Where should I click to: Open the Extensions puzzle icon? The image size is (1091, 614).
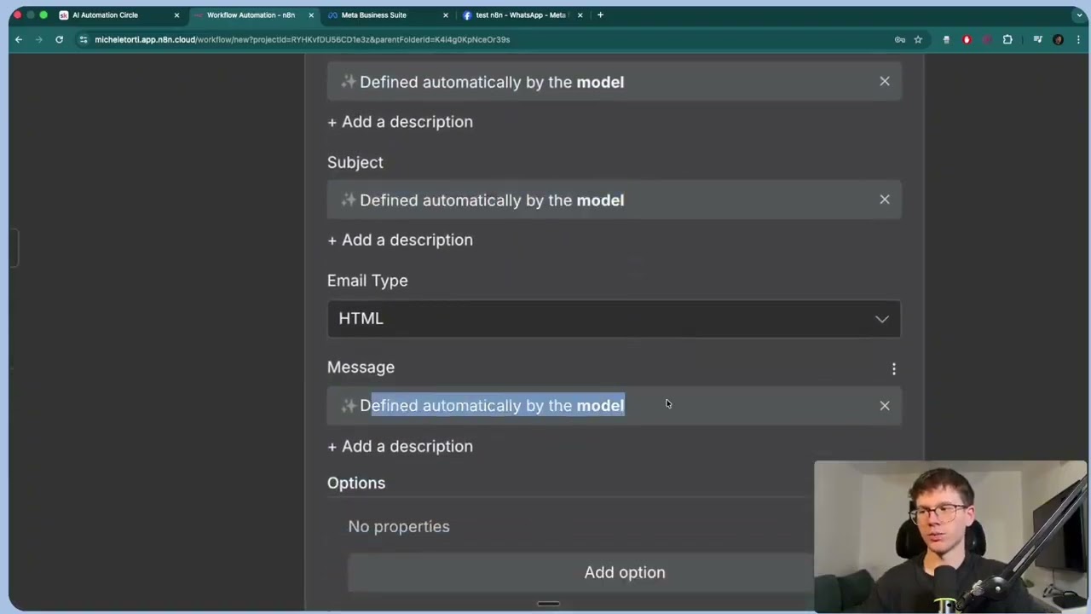click(1007, 39)
